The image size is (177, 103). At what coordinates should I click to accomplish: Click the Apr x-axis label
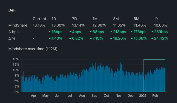pyautogui.click(x=34, y=96)
